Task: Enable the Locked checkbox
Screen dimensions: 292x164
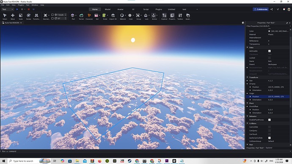Action: point(270,58)
